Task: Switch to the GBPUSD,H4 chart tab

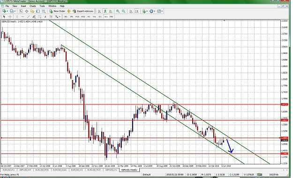Action: 25,170
